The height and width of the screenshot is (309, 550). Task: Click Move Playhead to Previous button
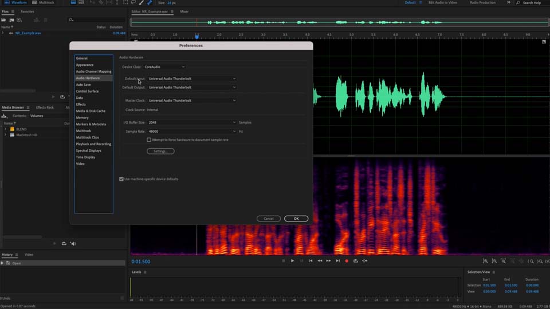click(311, 261)
